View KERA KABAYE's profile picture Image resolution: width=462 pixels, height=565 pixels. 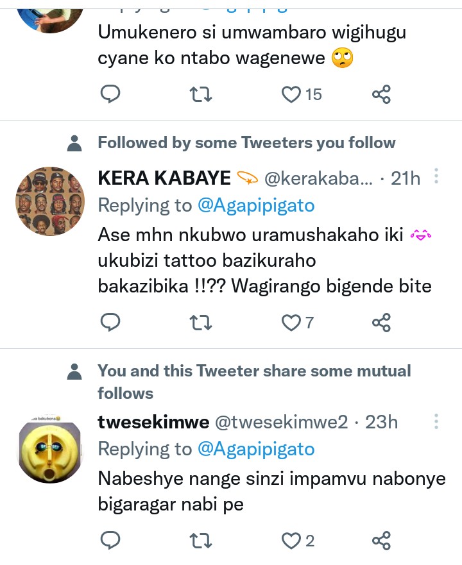point(50,202)
